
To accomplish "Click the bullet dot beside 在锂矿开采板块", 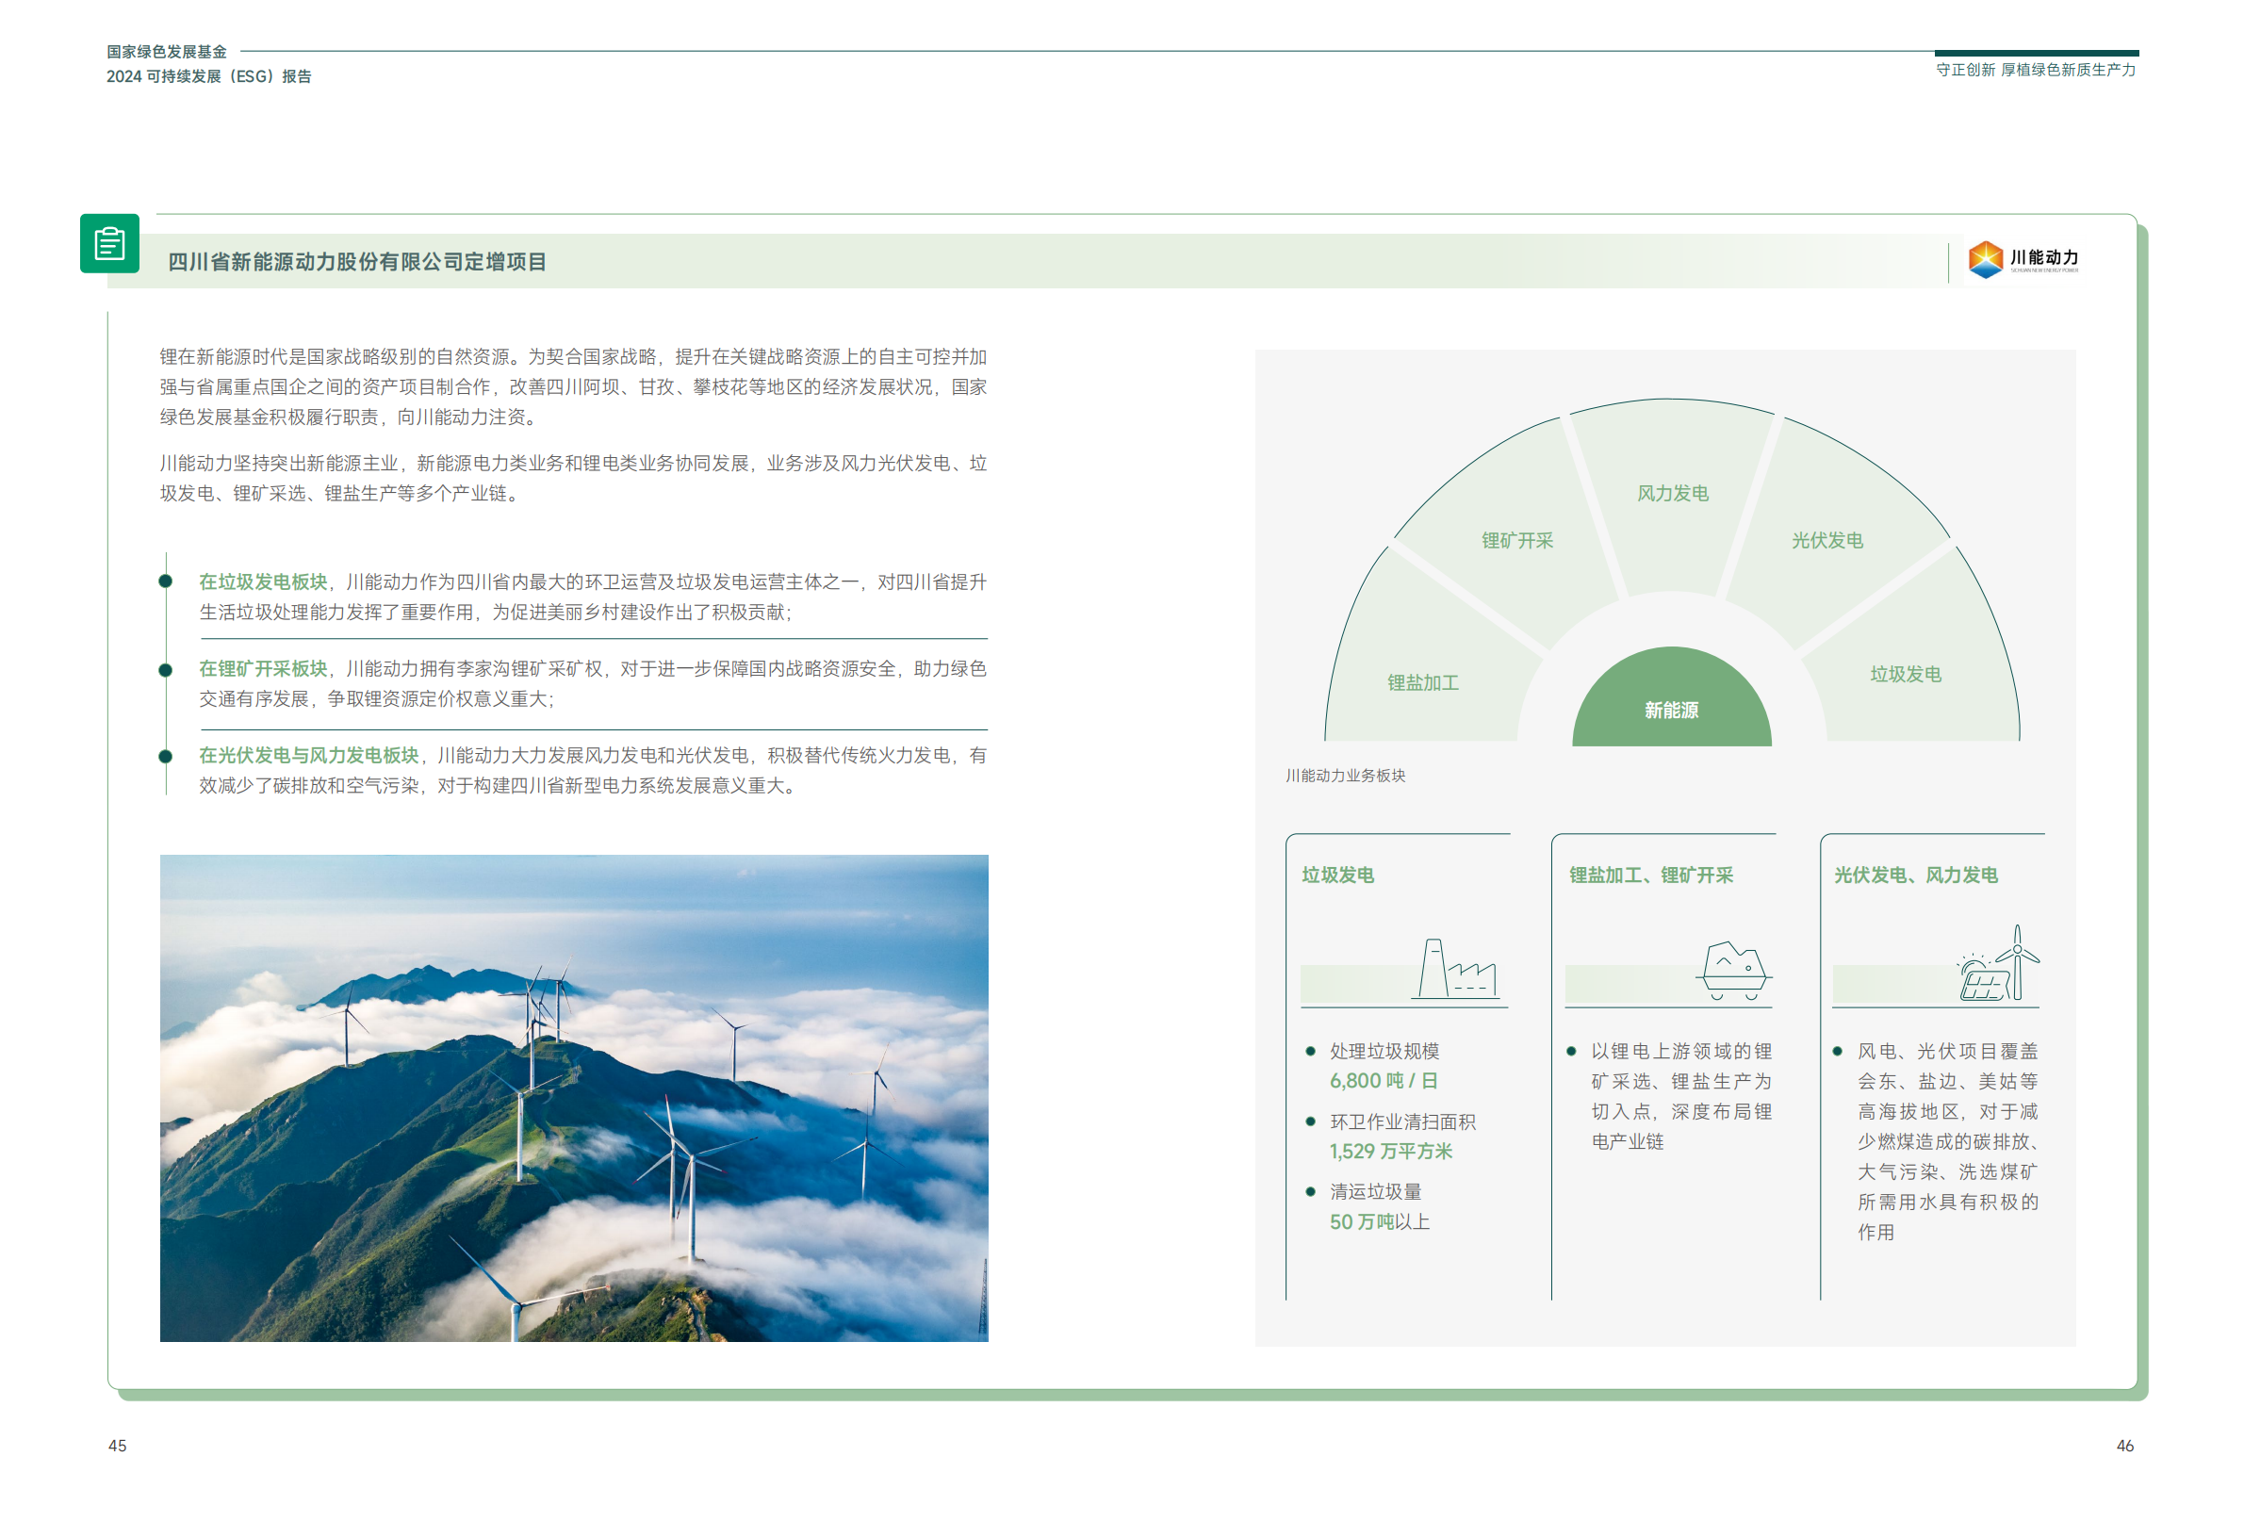I will point(165,669).
